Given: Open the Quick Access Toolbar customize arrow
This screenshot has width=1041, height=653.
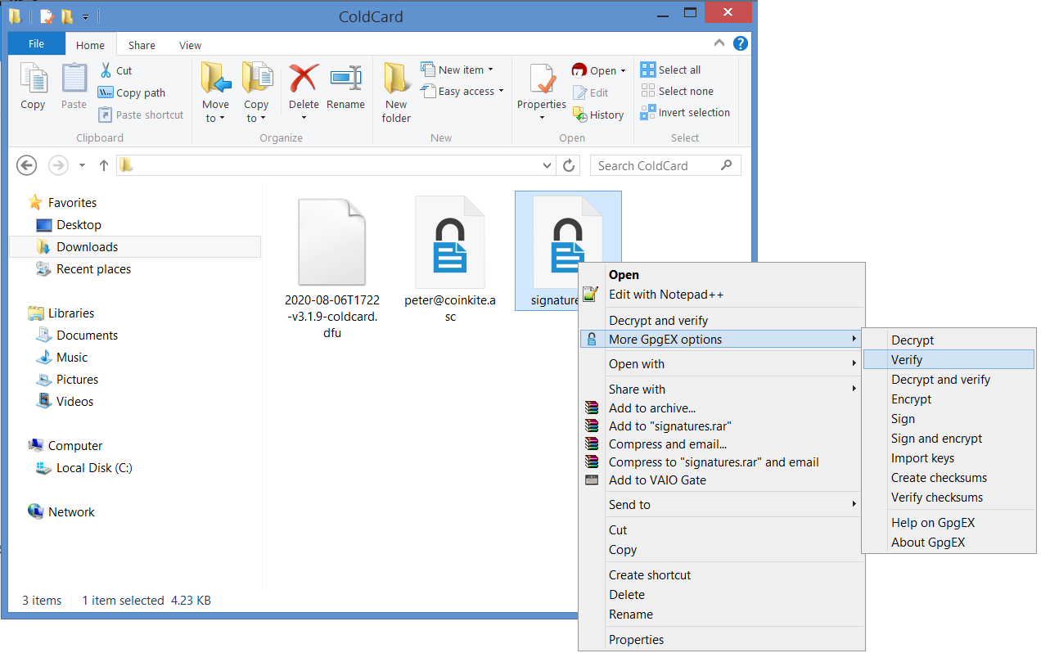Looking at the screenshot, I should 85,16.
